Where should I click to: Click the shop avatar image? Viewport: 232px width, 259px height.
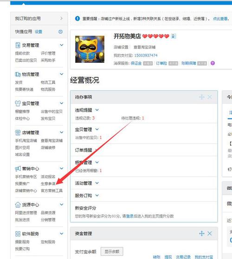tap(90, 49)
